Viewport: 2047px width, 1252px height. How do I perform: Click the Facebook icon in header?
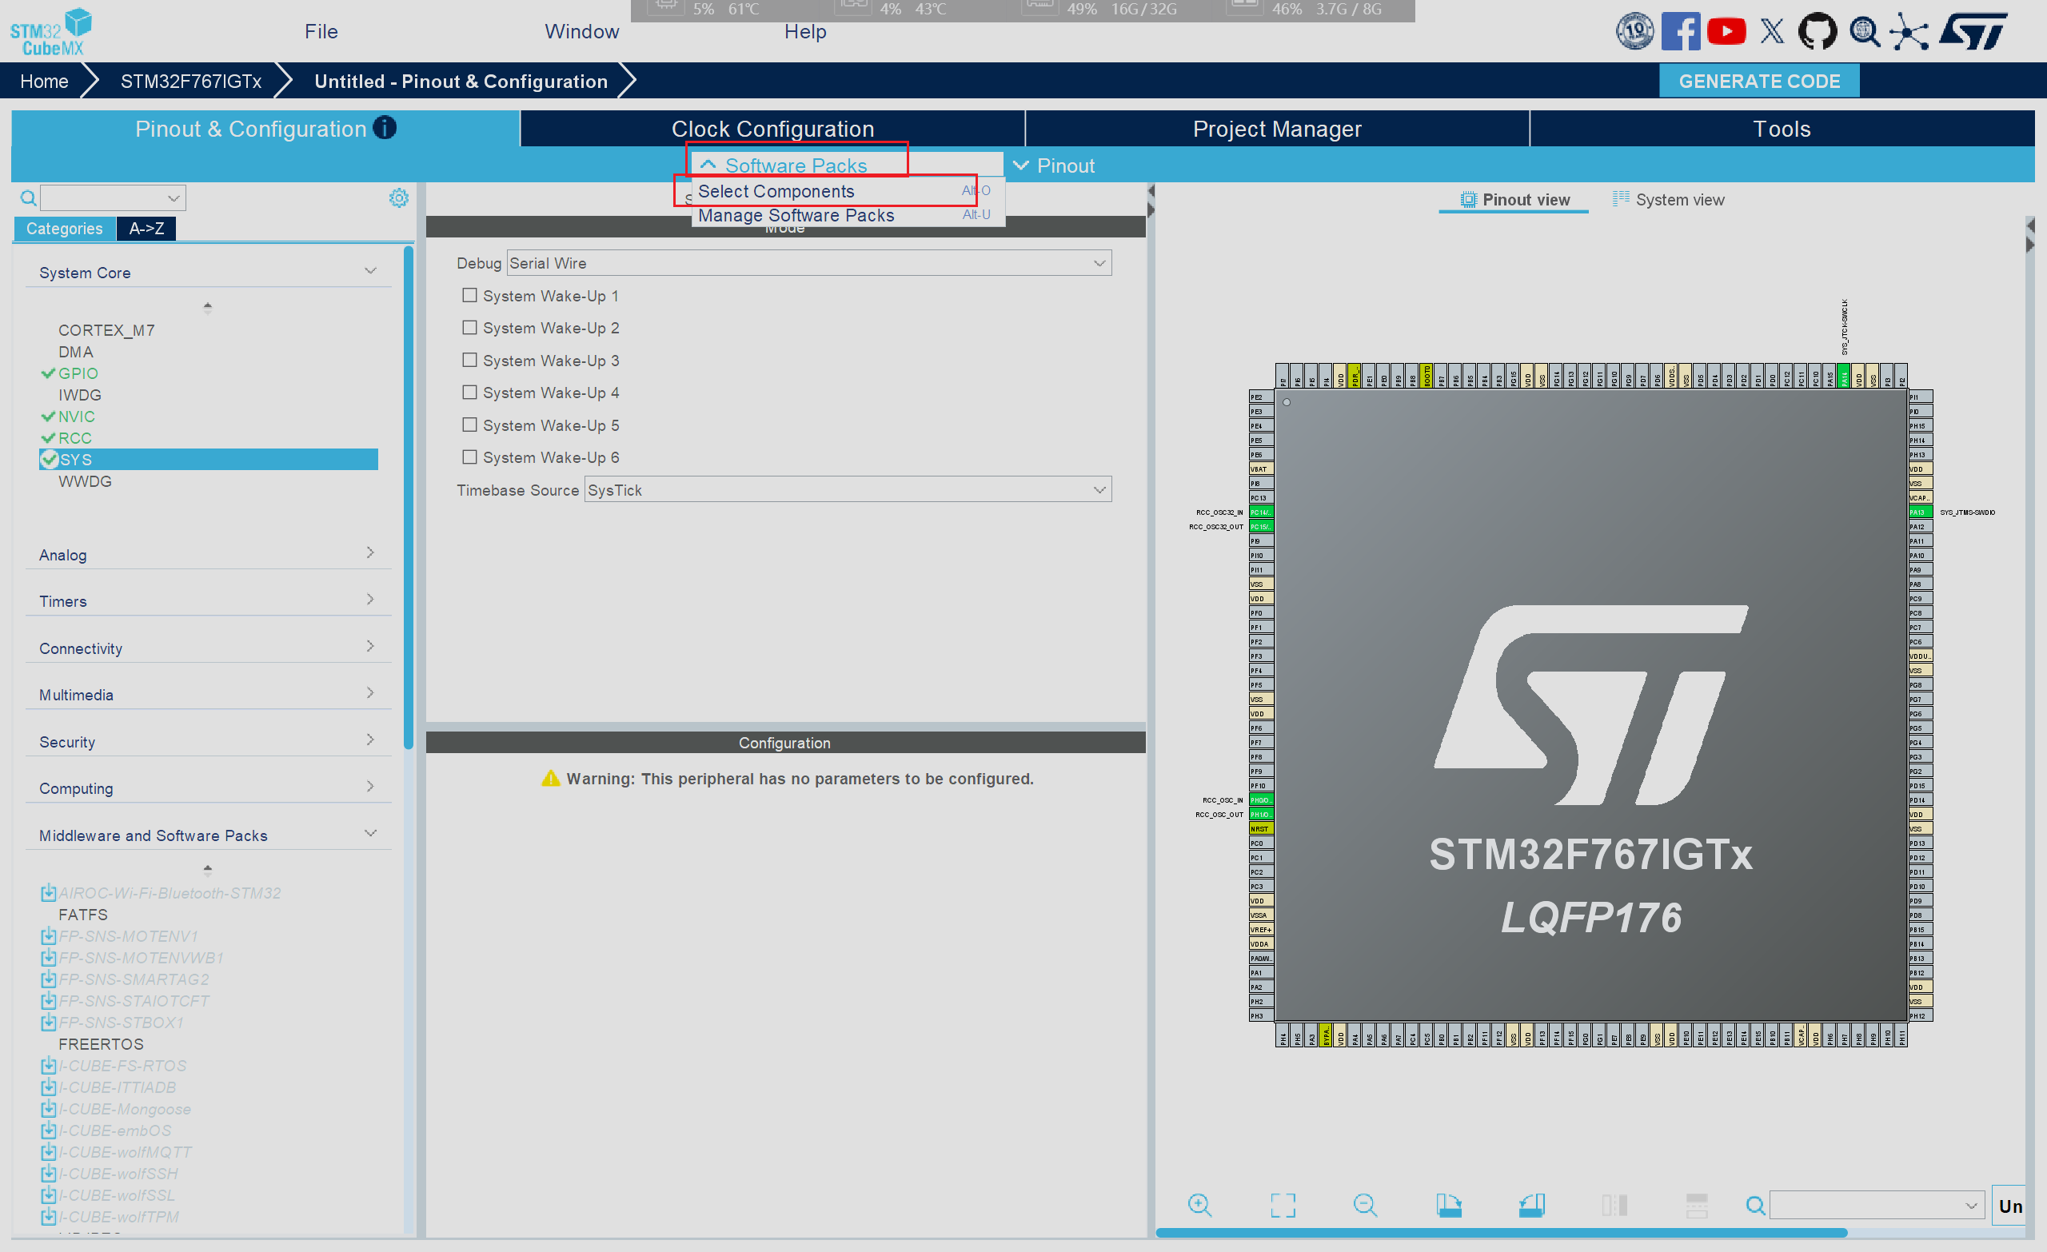pyautogui.click(x=1680, y=31)
